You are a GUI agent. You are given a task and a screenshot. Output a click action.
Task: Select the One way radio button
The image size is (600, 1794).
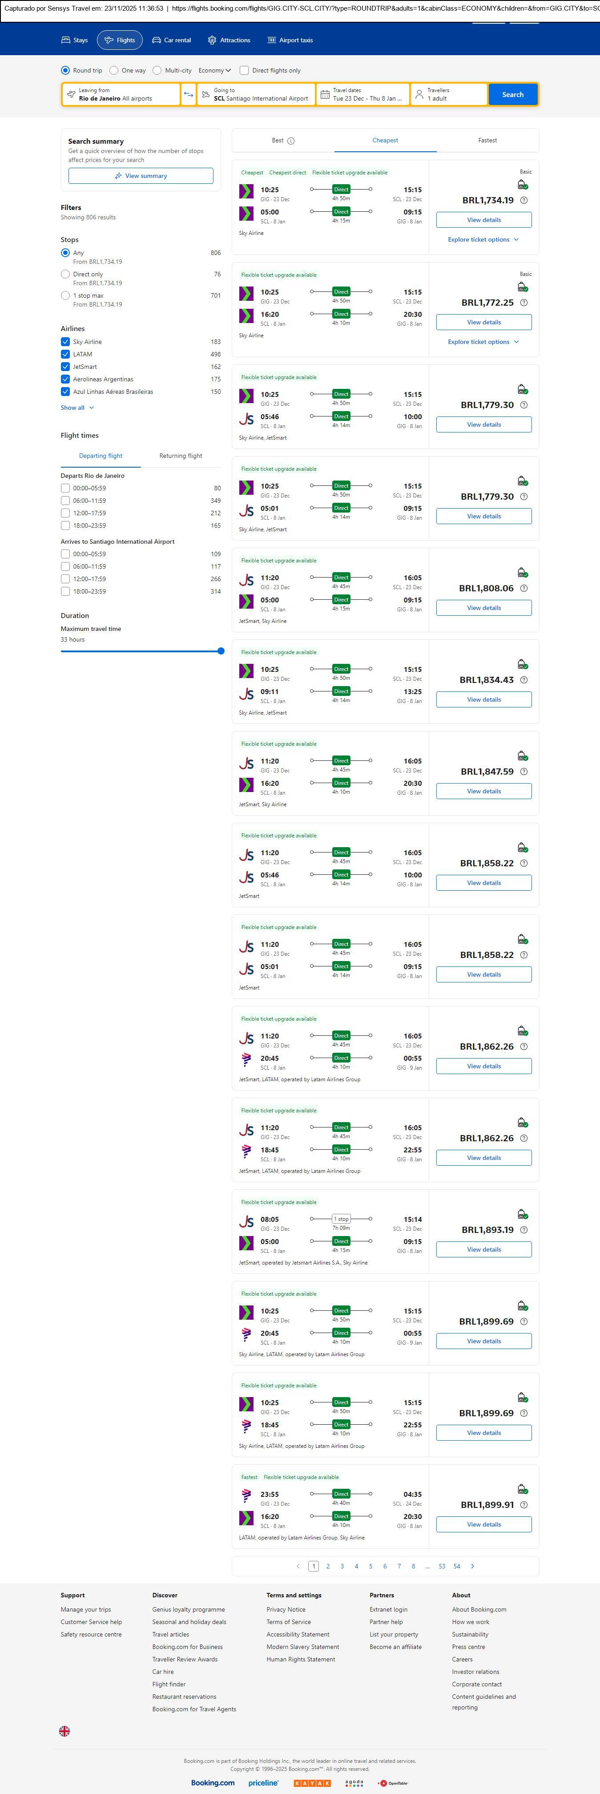tap(114, 70)
